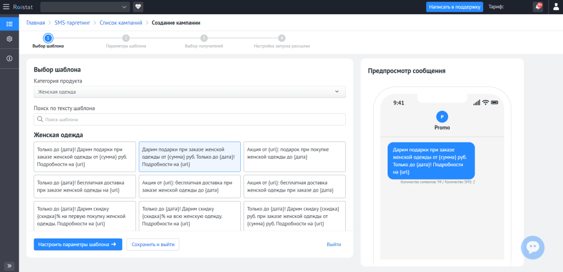The image size is (563, 272).
Task: Go to step 3 Выбор получателей
Action: click(204, 39)
